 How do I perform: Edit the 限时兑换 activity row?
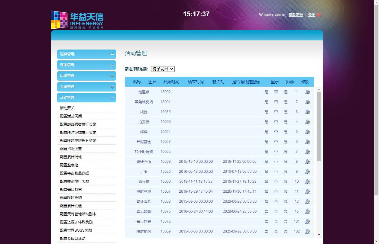[x=308, y=192]
